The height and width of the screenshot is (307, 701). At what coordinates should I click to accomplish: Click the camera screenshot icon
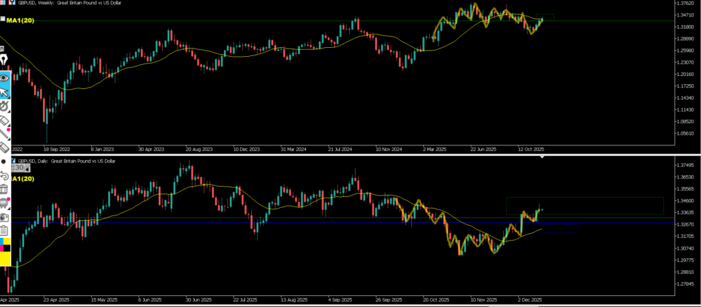coord(3,216)
